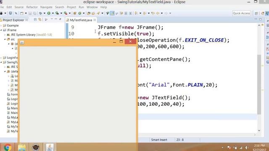Viewport: 269px width, 151px height.
Task: Expand JRE System Library under JFrame
Action: [x=5, y=35]
